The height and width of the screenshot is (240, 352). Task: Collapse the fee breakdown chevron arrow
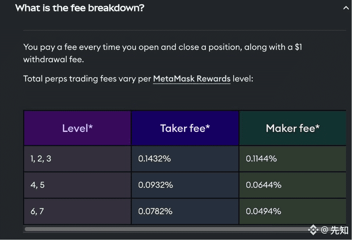(345, 8)
